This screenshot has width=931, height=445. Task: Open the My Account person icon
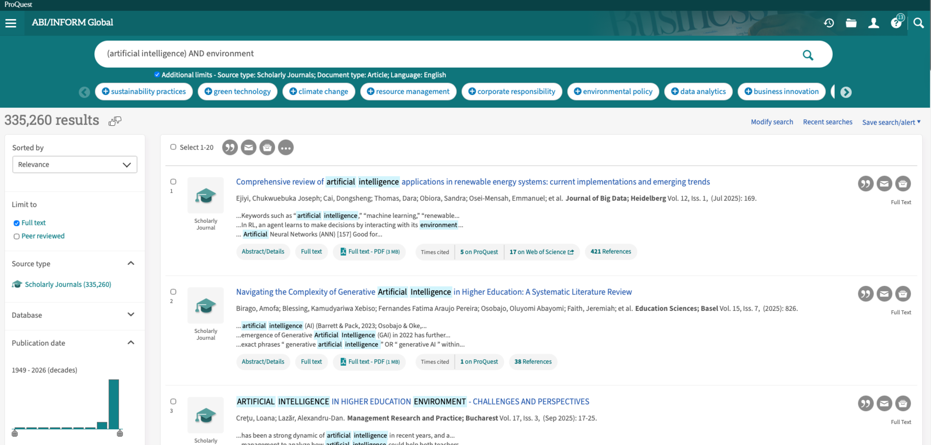click(873, 23)
